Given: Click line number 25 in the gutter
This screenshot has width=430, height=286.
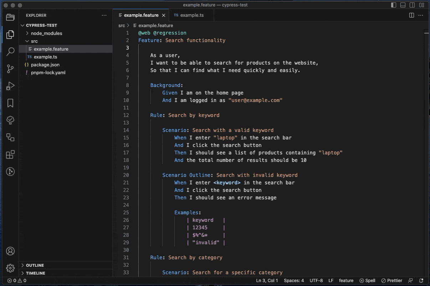Looking at the screenshot, I should 126,213.
